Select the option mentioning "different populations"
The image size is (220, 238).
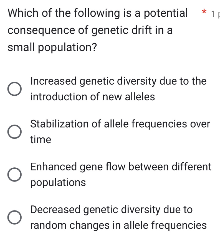coord(121,175)
